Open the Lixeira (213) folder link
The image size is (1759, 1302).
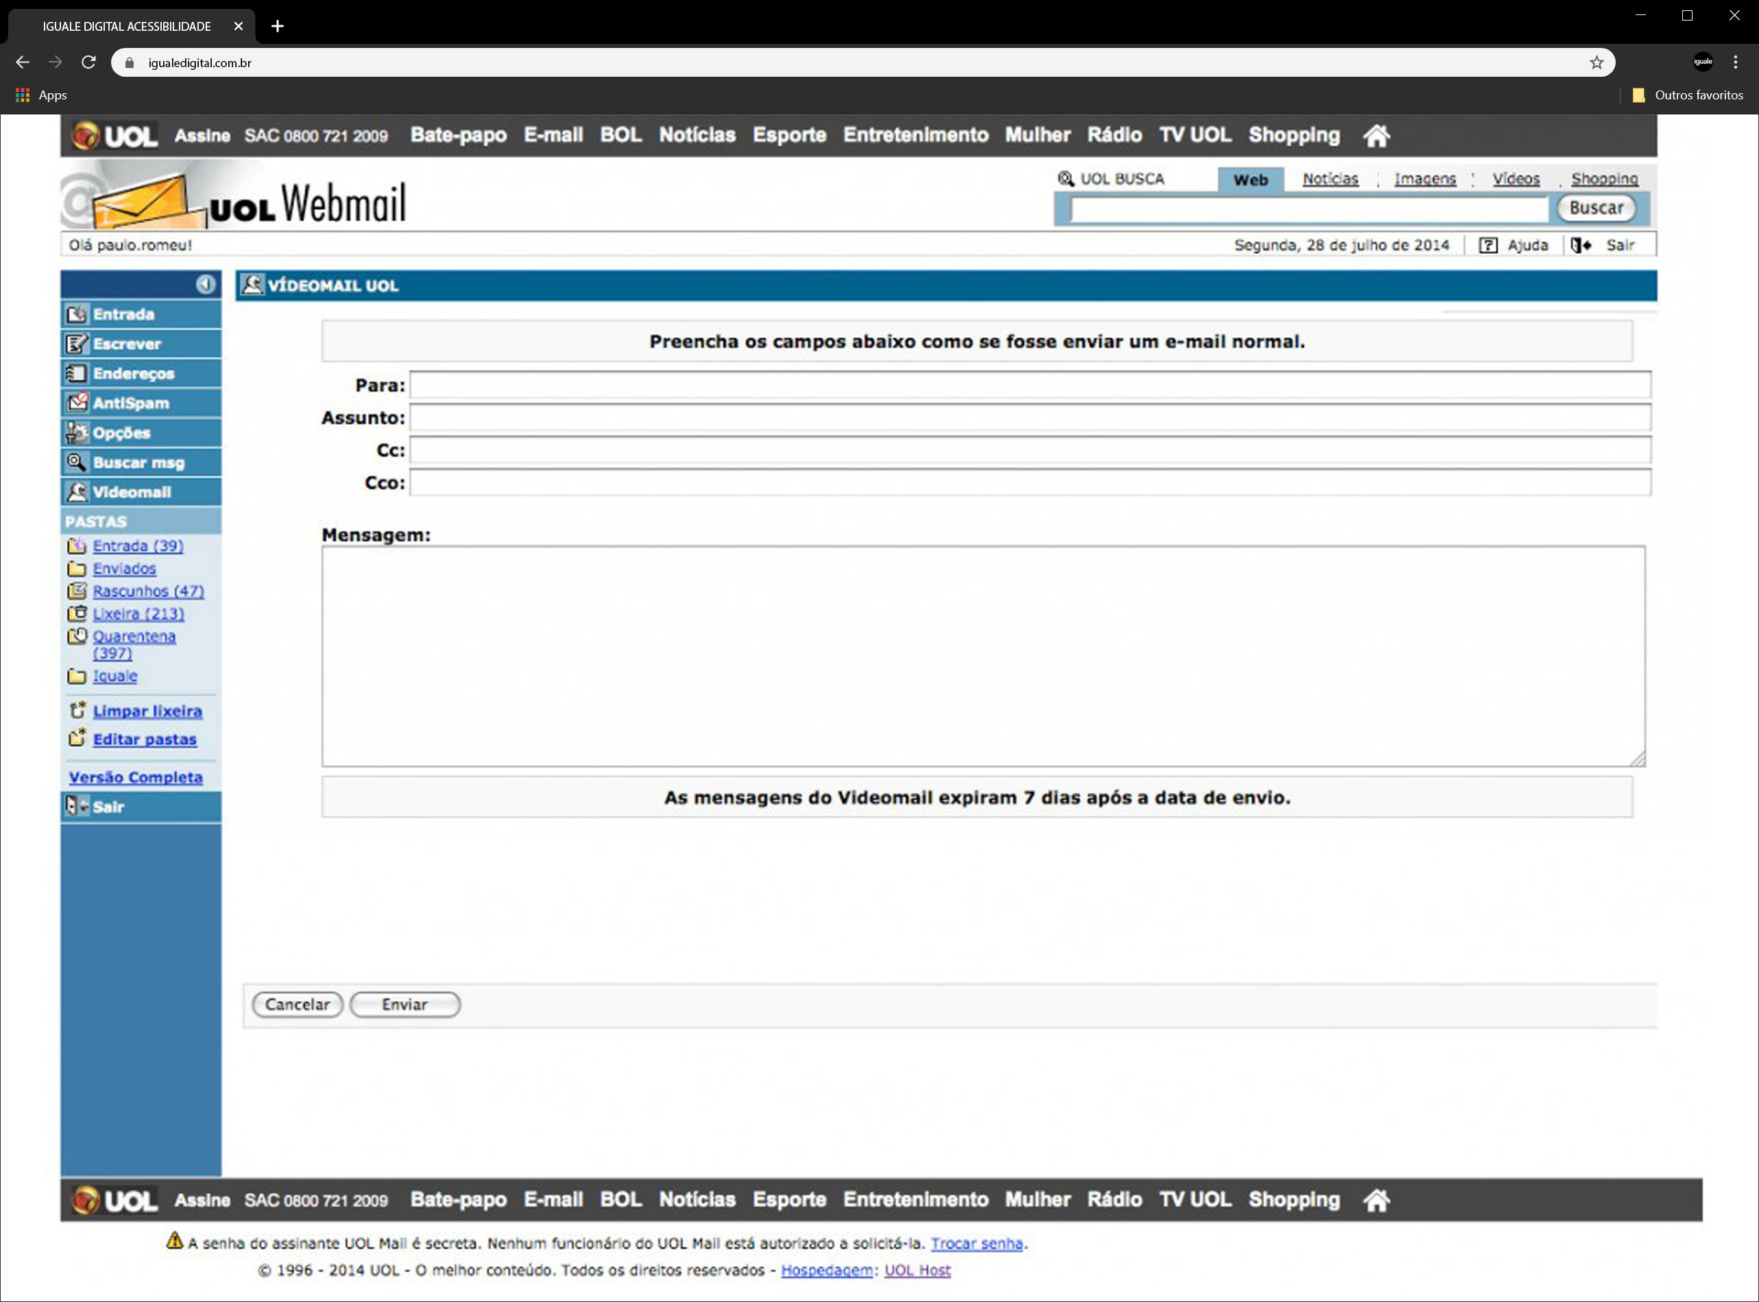pos(138,613)
